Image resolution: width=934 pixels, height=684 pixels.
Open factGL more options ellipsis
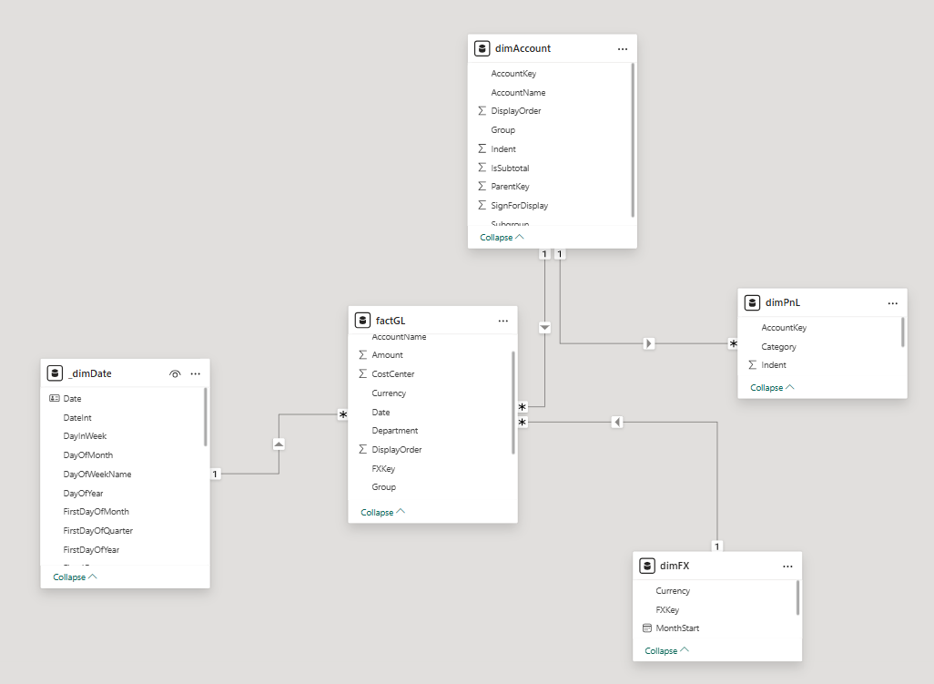pos(503,321)
